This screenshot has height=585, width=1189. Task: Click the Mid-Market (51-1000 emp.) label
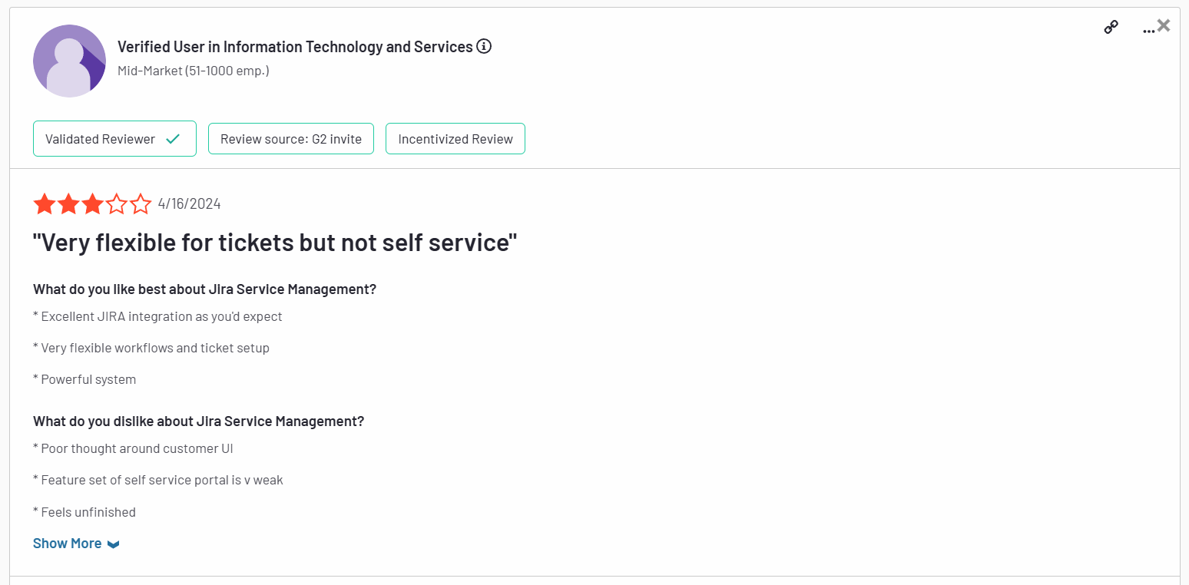click(194, 71)
